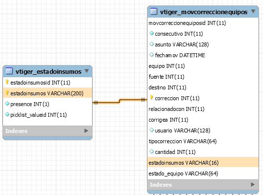Viewport: 263px width, 195px height.
Task: Click the key icon beside estadoinsumos VARCHAR(200)
Action: coord(7,93)
